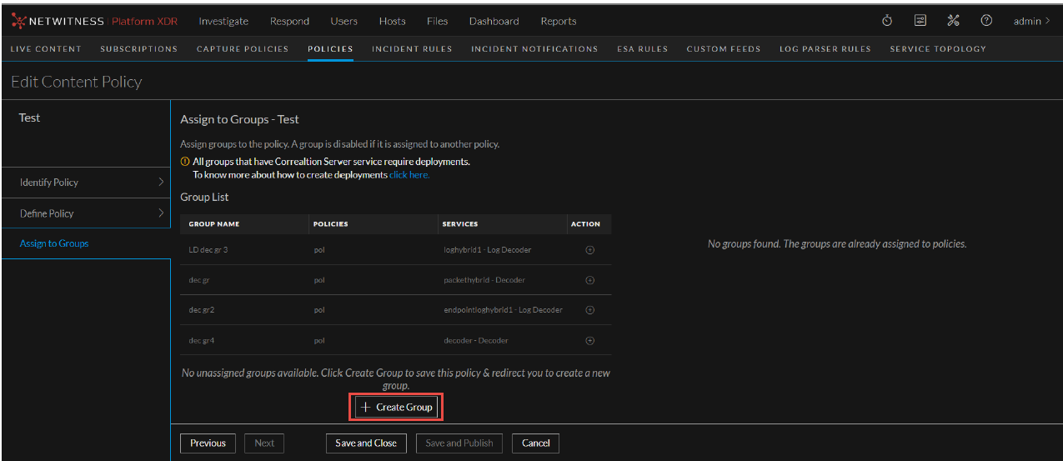Screen dimensions: 1063x461
Task: Select Assign to Groups in the sidebar
Action: (x=54, y=243)
